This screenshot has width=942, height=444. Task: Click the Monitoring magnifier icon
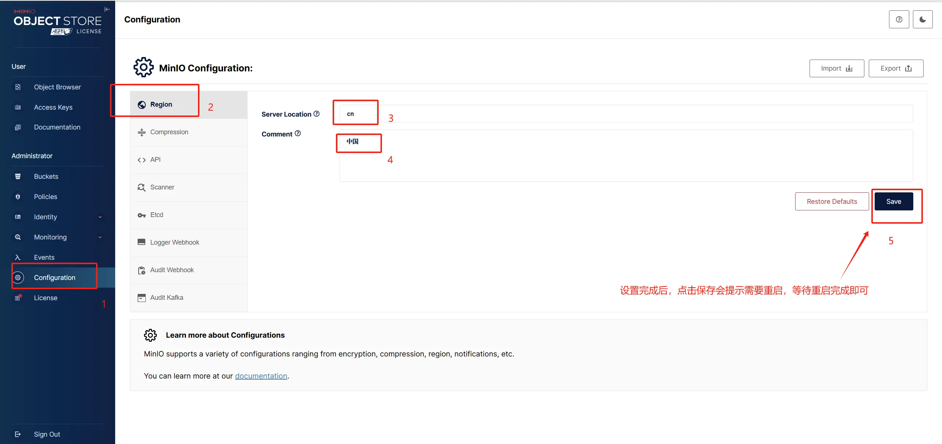pyautogui.click(x=18, y=237)
